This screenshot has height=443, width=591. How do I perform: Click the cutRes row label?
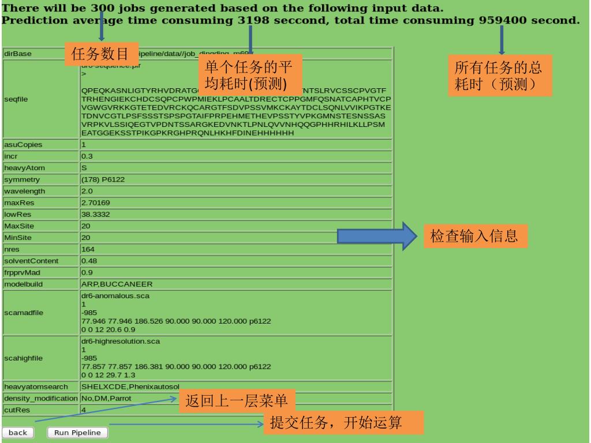point(17,410)
